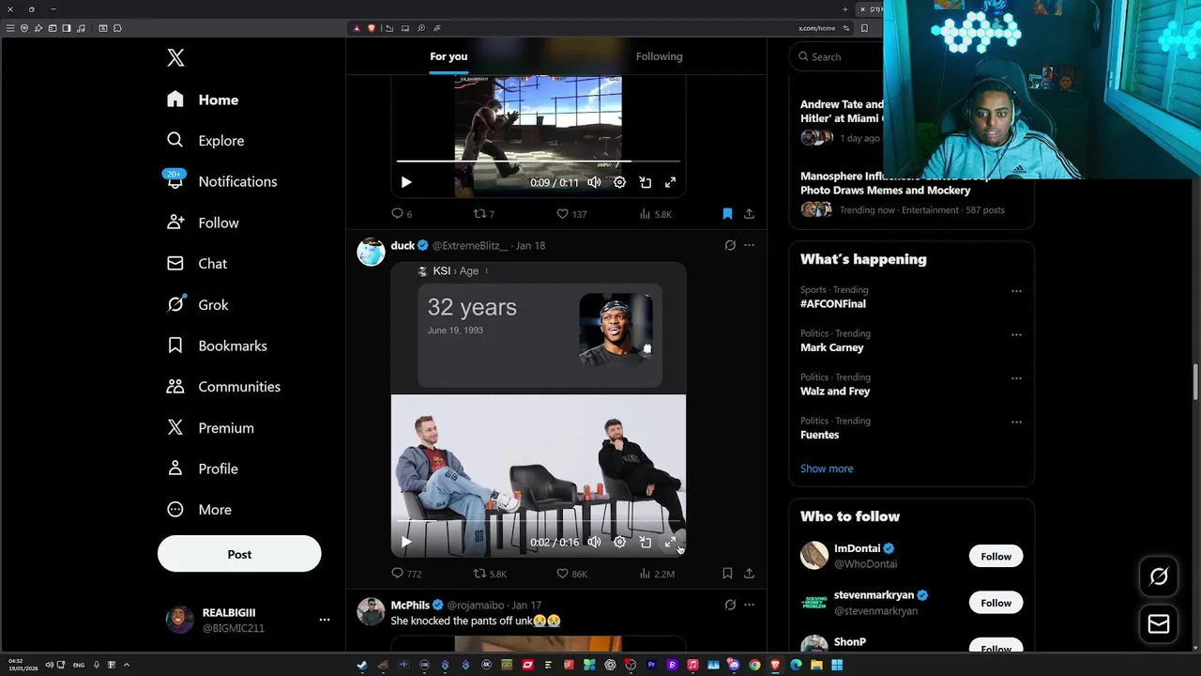Open Windows Start button in taskbar
This screenshot has width=1201, height=676.
pyautogui.click(x=837, y=665)
